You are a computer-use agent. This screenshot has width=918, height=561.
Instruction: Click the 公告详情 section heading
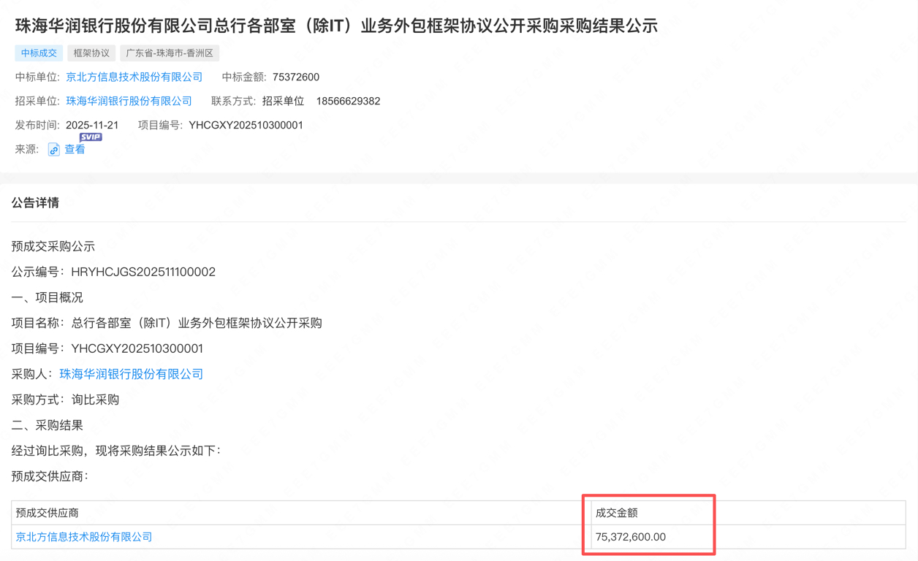point(35,202)
